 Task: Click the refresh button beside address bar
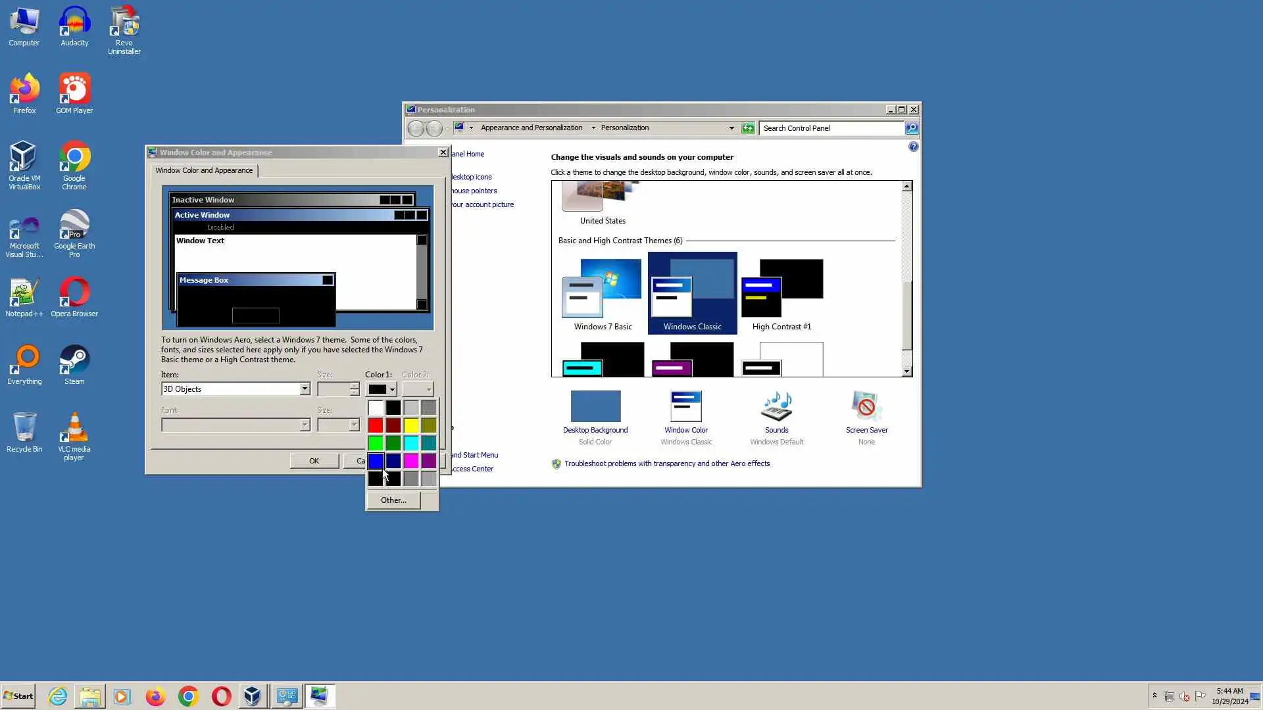[x=748, y=128]
